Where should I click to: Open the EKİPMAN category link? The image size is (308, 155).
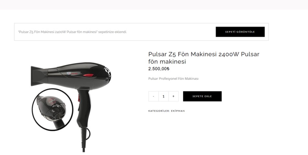tap(178, 111)
